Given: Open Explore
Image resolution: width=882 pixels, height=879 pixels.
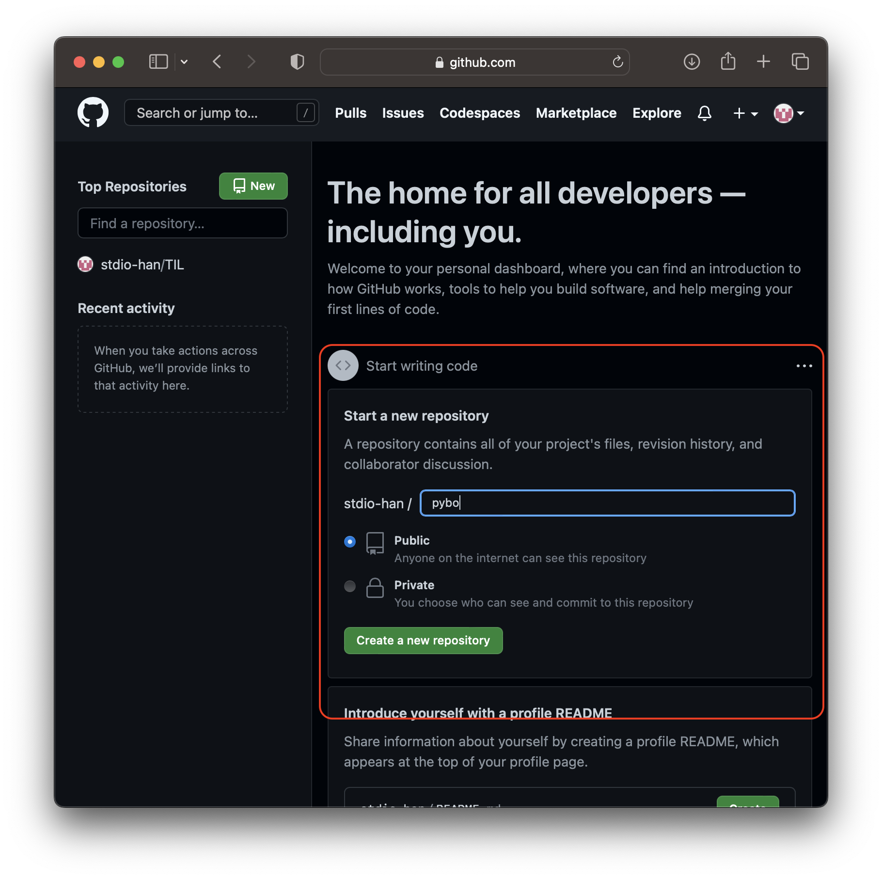Looking at the screenshot, I should click(657, 113).
